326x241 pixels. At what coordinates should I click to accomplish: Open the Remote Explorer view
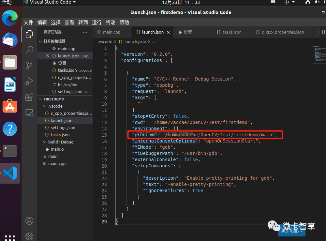(29, 113)
